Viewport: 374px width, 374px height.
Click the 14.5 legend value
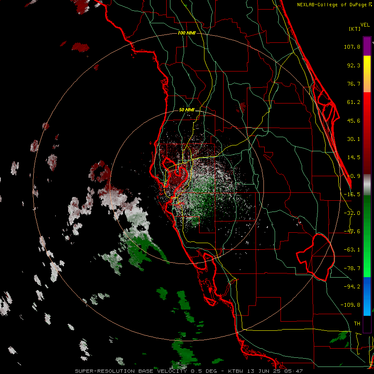point(354,157)
